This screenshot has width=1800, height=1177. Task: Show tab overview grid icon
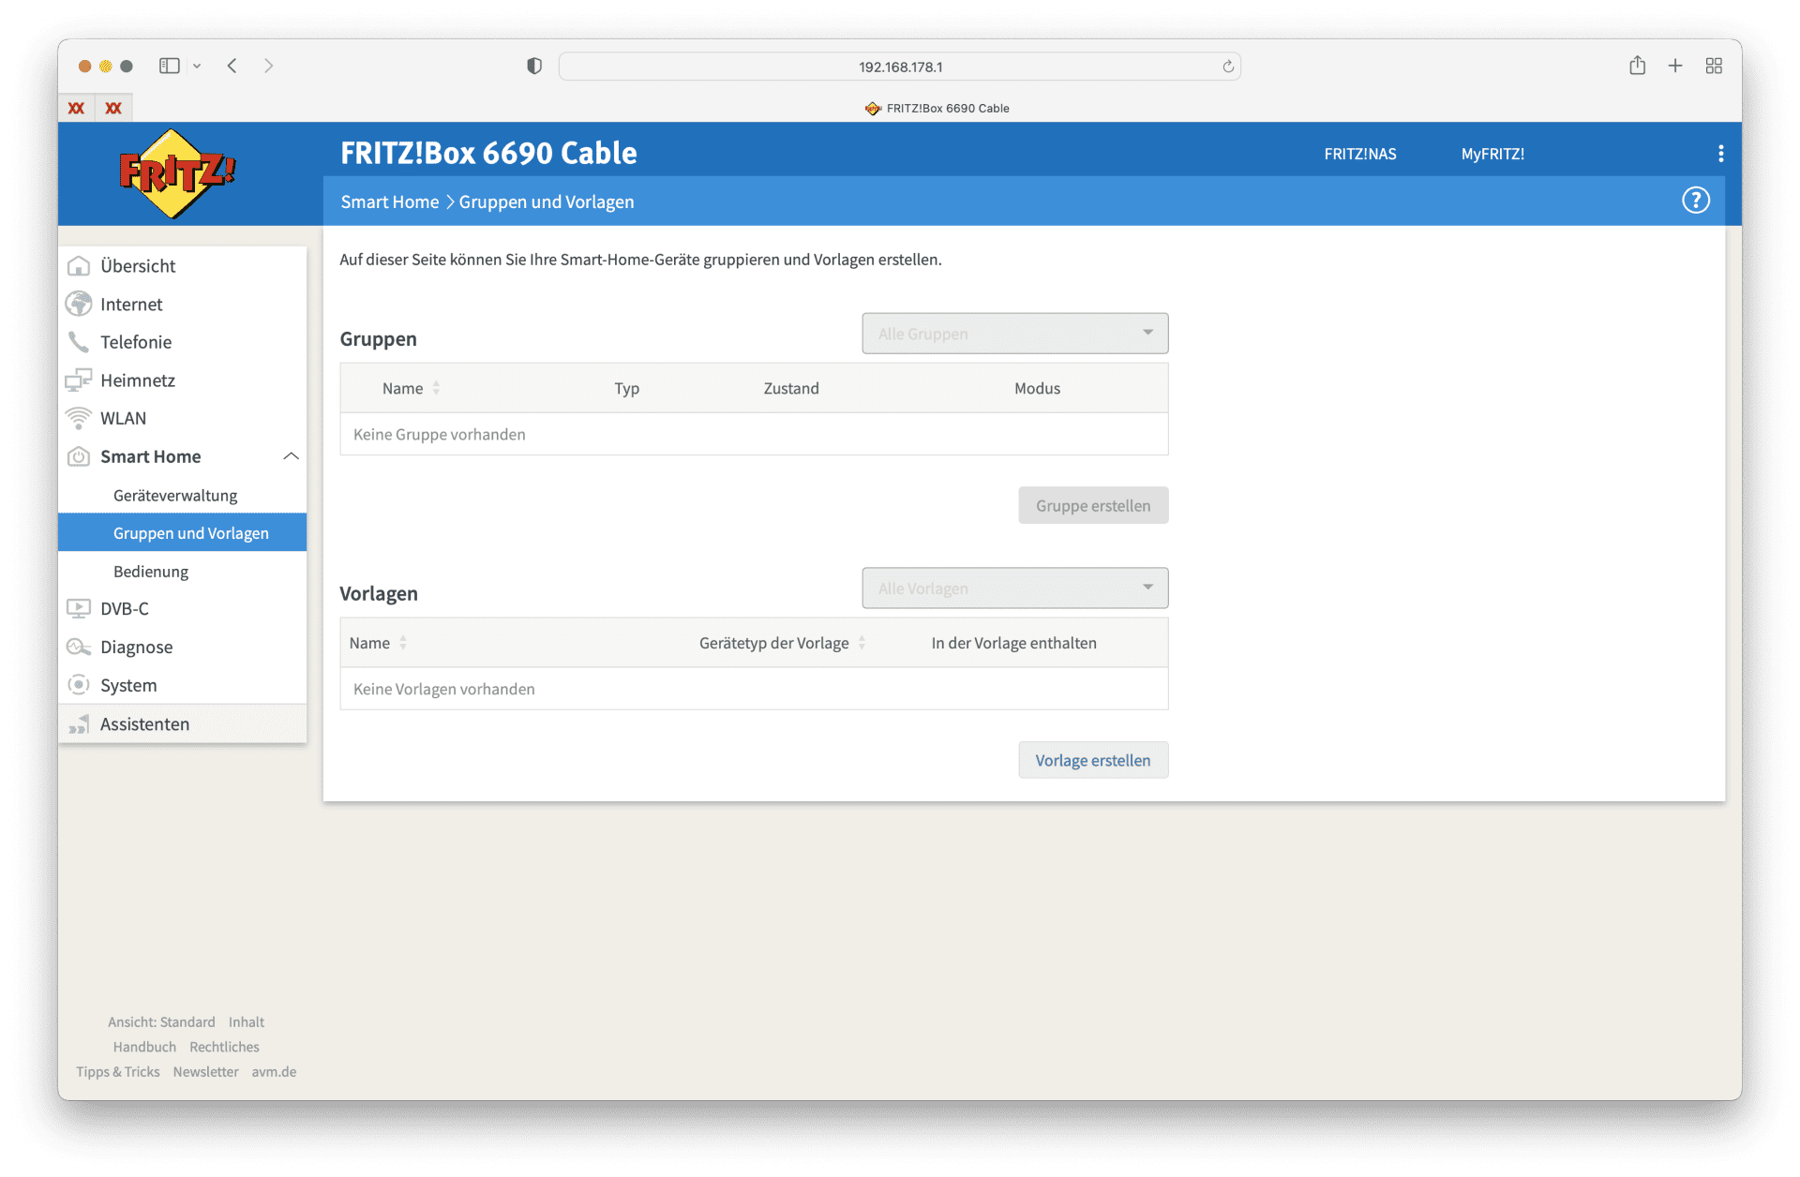pos(1714,66)
